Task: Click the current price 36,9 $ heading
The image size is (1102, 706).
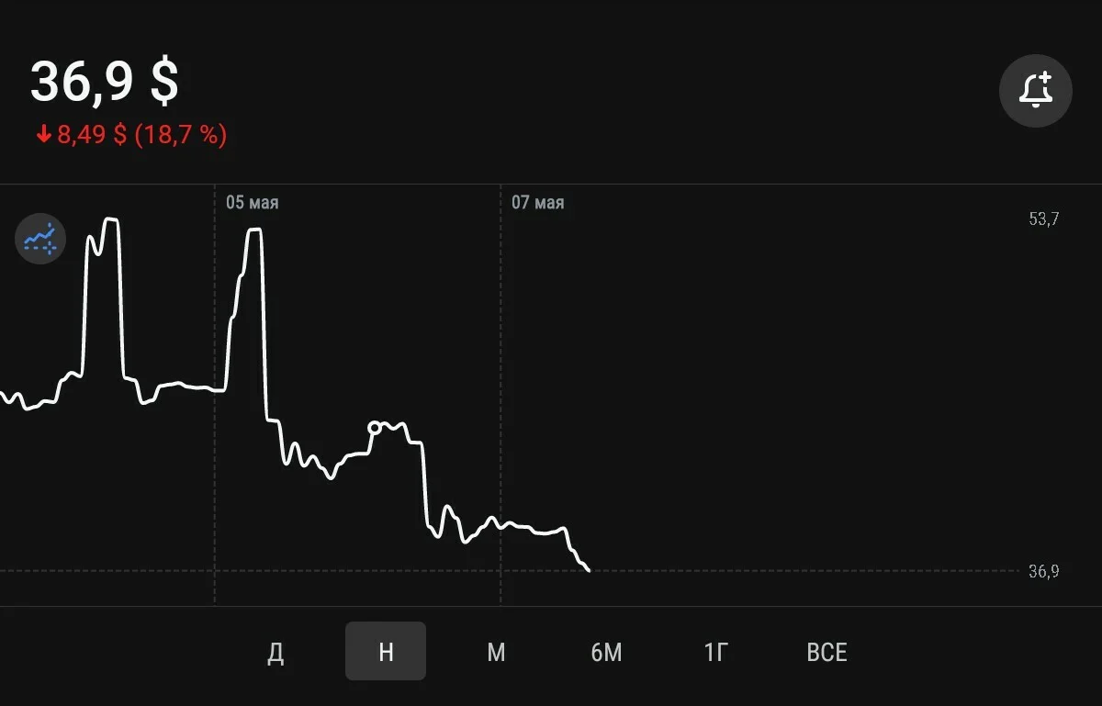Action: click(x=105, y=82)
